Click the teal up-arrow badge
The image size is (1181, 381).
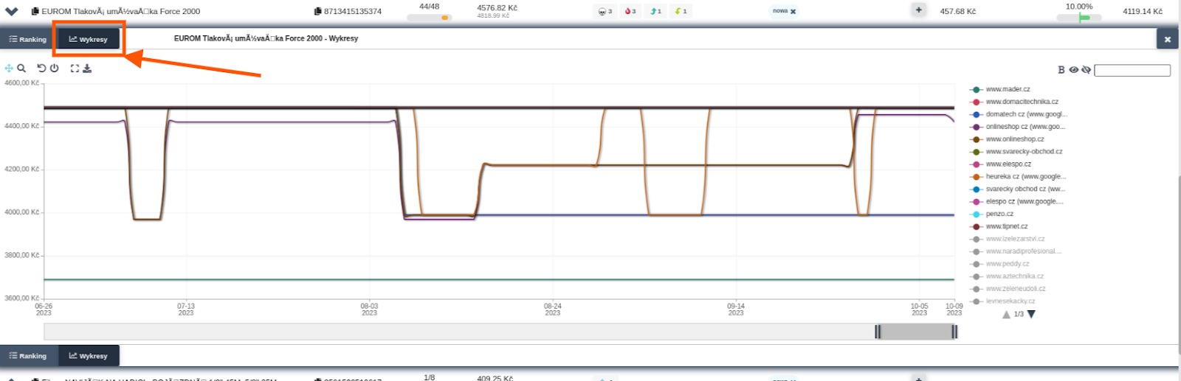coord(655,11)
